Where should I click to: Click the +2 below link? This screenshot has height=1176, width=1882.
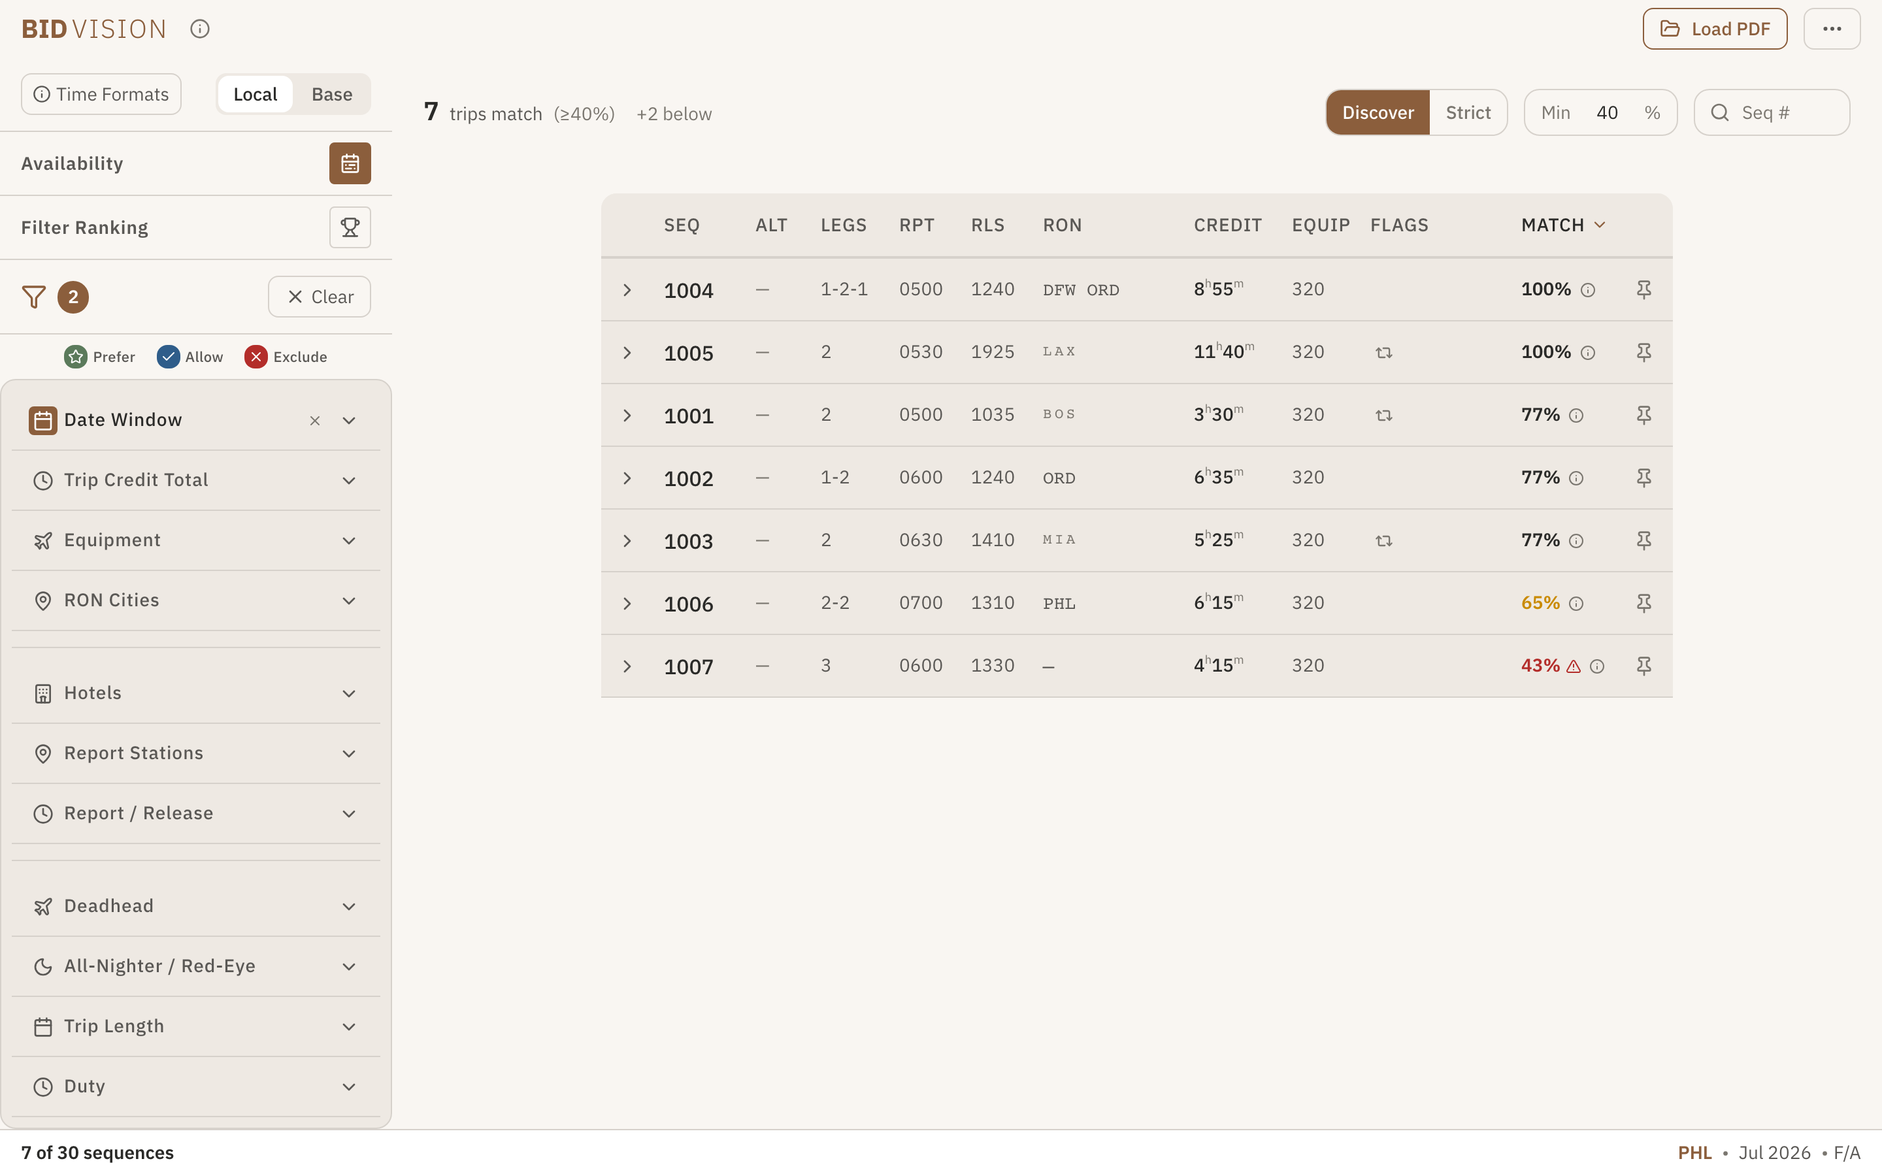coord(674,114)
